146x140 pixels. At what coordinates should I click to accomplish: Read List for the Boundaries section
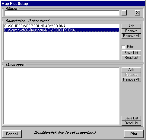click(131, 58)
